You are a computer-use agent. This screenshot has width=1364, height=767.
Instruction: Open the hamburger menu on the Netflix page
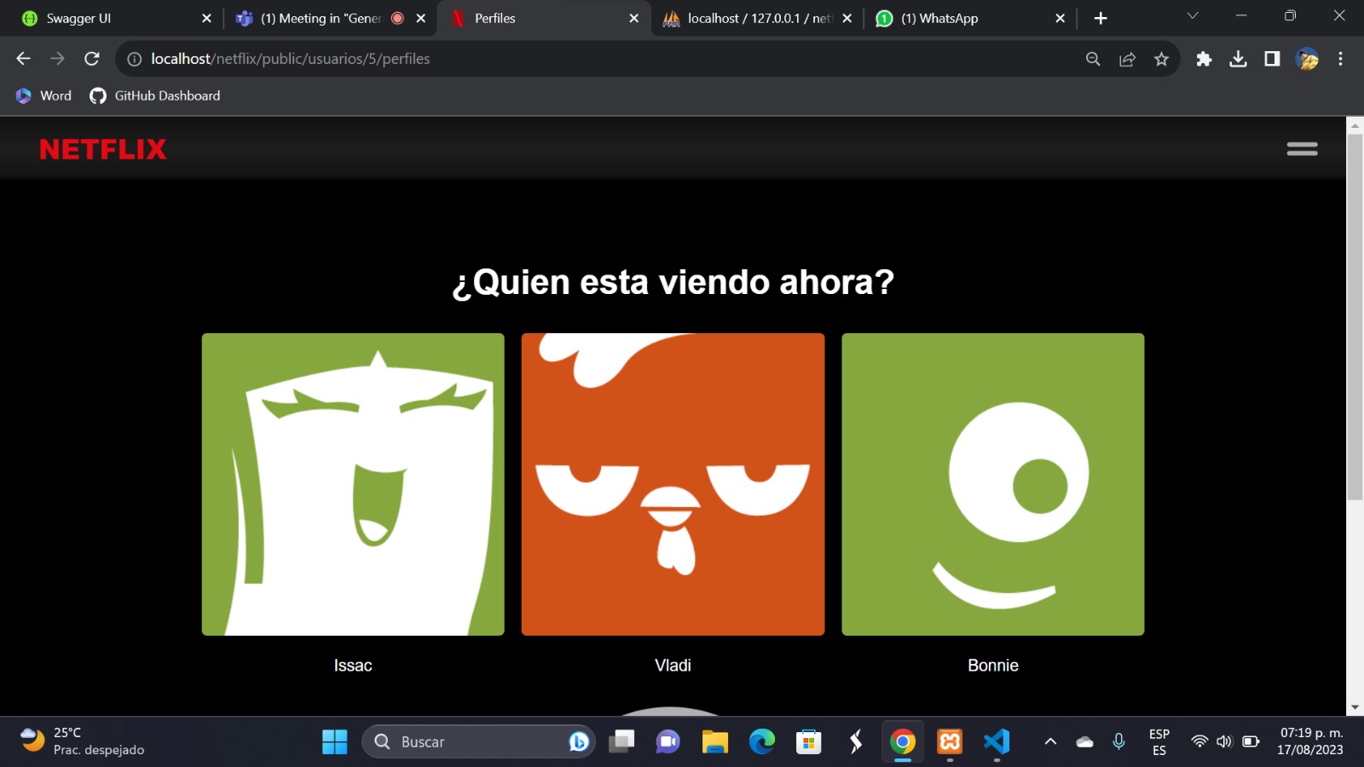coord(1301,148)
